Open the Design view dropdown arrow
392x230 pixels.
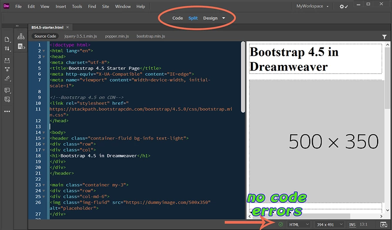click(x=223, y=18)
